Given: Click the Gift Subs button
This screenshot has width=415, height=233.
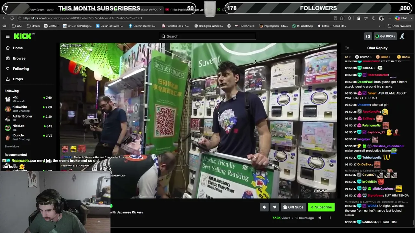Looking at the screenshot, I should coord(293,207).
